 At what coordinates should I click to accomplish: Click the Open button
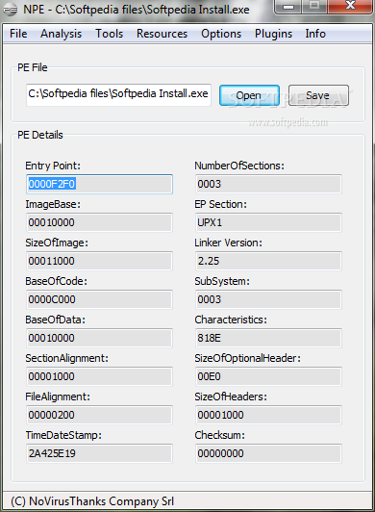pos(249,95)
